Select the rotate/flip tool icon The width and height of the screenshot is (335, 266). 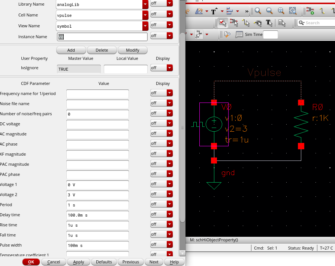199,11
